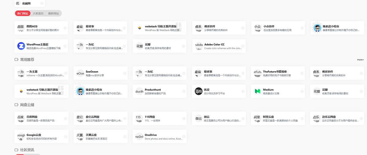Click the arrow icon on 优设 card
Screen dimensions: 367x155
(243, 91)
